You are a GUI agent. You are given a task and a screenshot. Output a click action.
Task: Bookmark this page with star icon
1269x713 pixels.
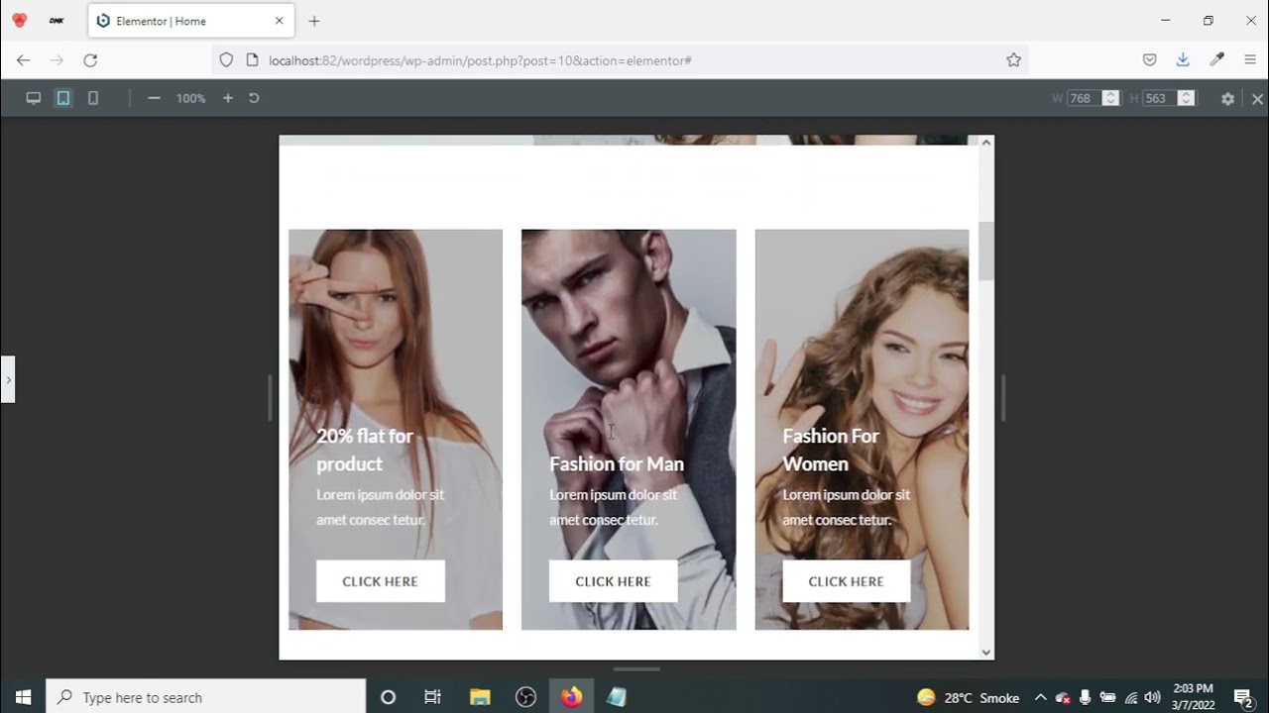(1013, 60)
